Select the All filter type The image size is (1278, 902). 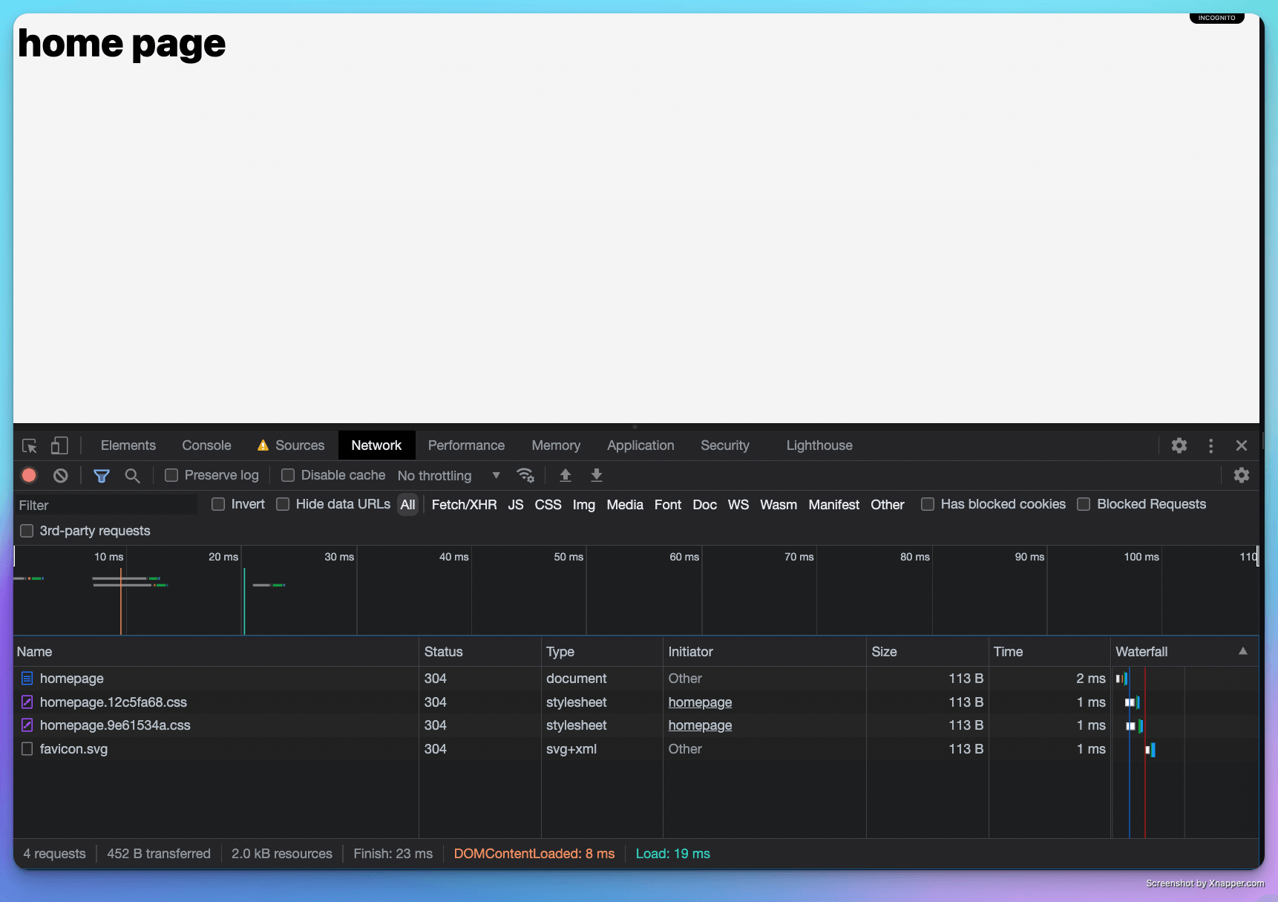click(x=408, y=505)
